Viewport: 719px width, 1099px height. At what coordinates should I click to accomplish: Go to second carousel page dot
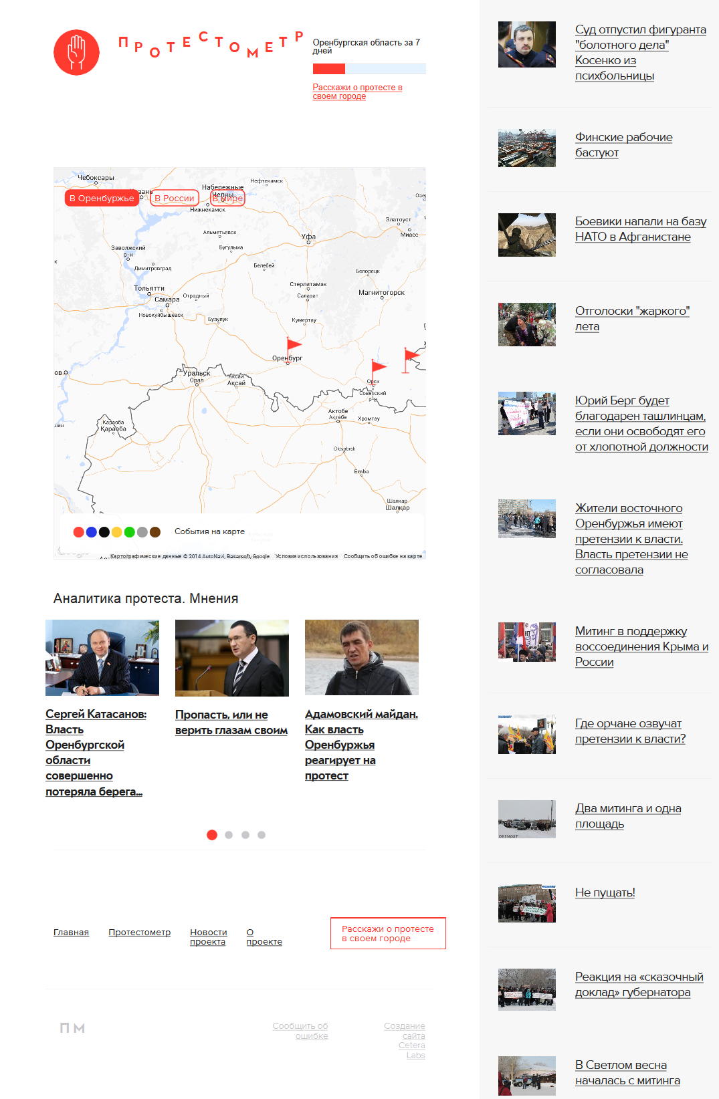coord(229,835)
